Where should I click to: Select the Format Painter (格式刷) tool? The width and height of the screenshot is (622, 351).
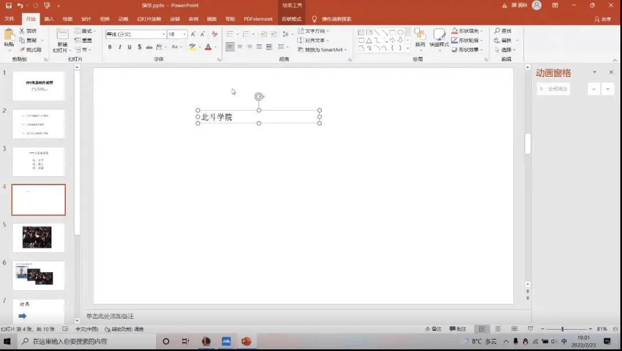pyautogui.click(x=30, y=50)
